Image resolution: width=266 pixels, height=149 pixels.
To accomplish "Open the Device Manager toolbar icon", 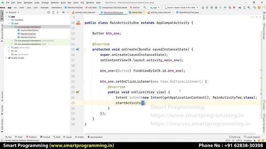I will (x=244, y=7).
